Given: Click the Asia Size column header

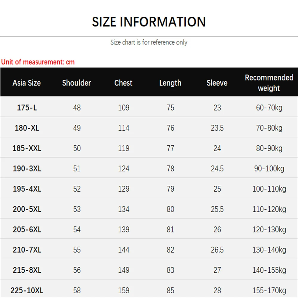Looking at the screenshot, I should coord(27,83).
